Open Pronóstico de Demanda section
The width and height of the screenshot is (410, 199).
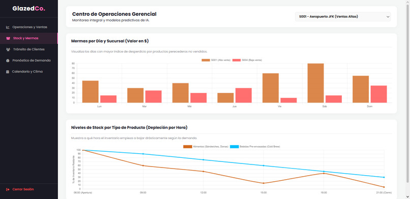[x=29, y=60]
